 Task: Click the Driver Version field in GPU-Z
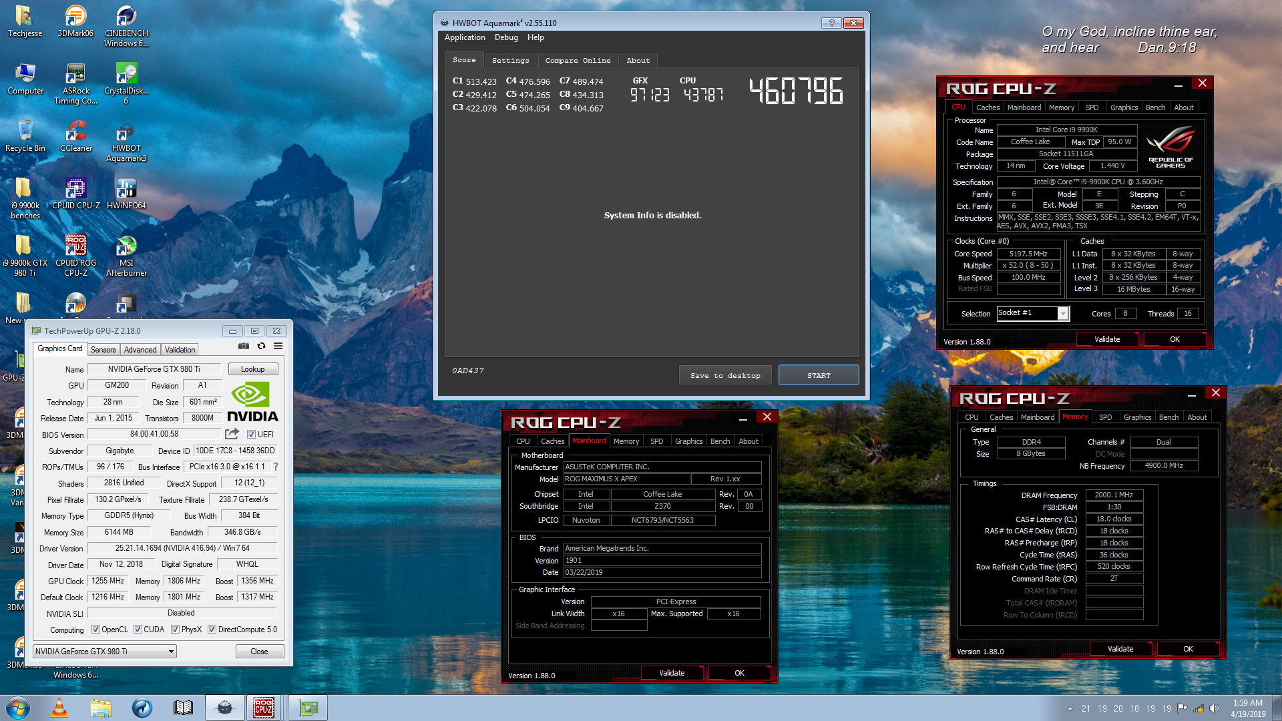click(182, 548)
